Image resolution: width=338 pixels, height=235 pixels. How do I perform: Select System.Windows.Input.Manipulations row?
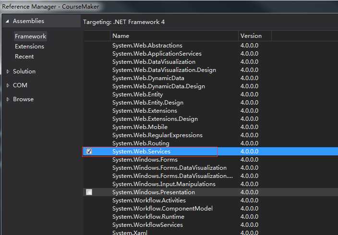click(x=211, y=184)
